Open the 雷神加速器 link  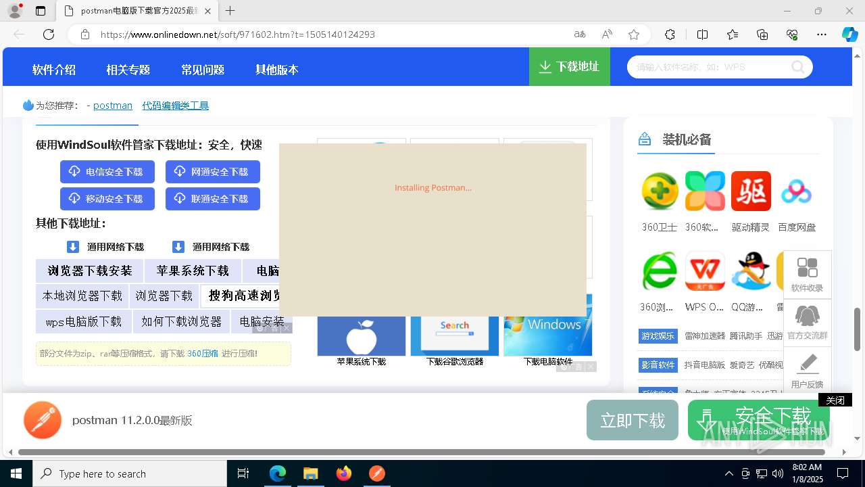(705, 336)
